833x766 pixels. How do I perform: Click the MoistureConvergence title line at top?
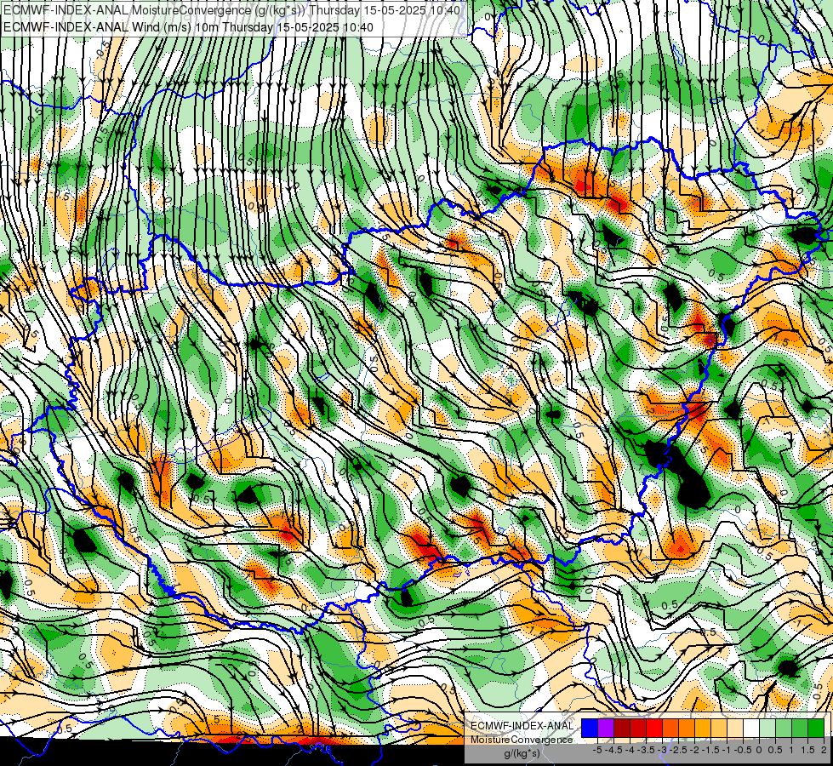click(x=231, y=10)
